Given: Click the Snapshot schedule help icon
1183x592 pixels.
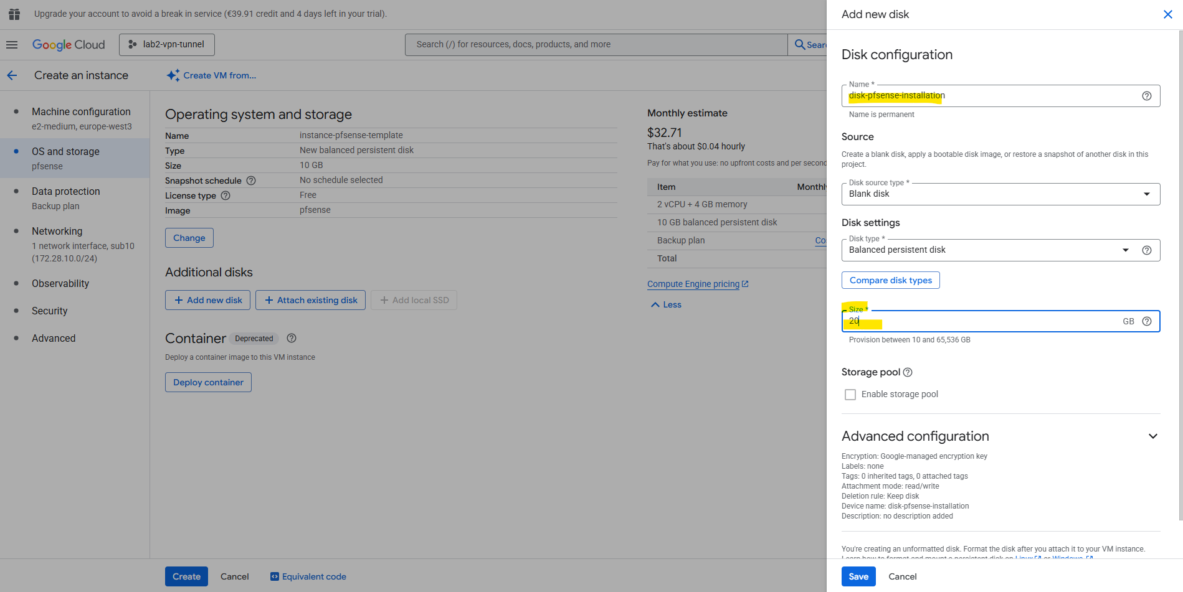Looking at the screenshot, I should click(x=251, y=181).
